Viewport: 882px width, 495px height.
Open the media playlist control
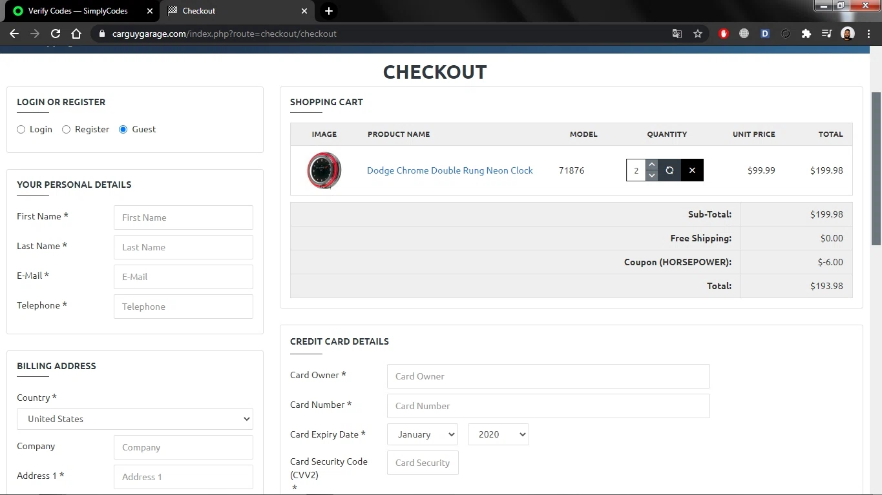click(827, 34)
